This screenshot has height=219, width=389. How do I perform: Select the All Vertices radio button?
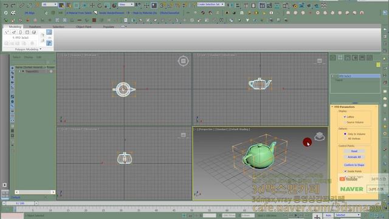[345, 139]
